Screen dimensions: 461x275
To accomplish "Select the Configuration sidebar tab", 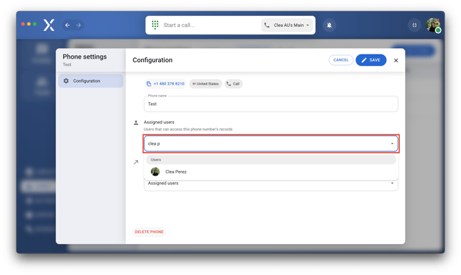I will pyautogui.click(x=91, y=81).
